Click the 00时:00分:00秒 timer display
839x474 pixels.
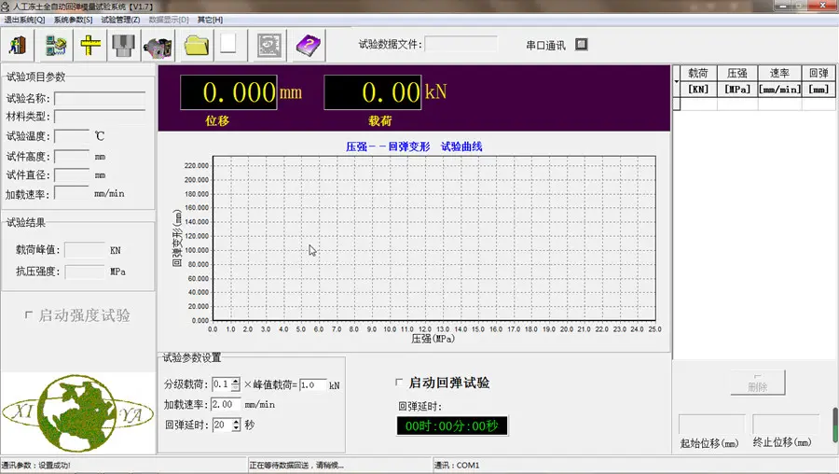tap(451, 425)
